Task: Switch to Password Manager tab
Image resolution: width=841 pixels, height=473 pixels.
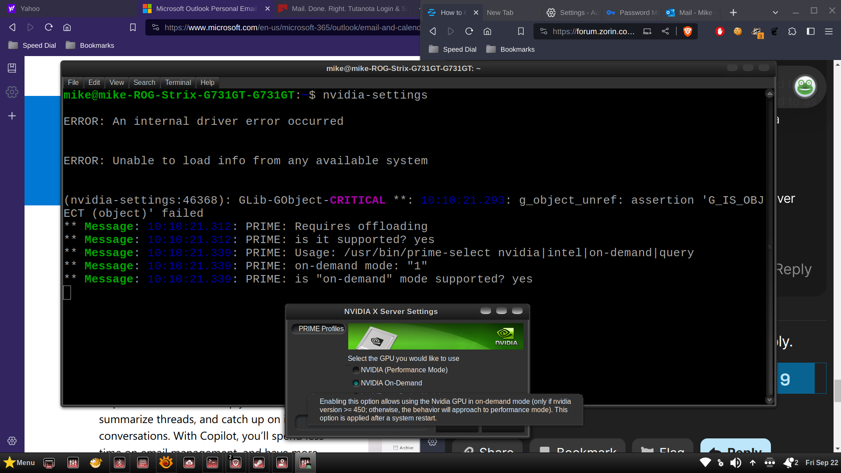Action: 632,13
